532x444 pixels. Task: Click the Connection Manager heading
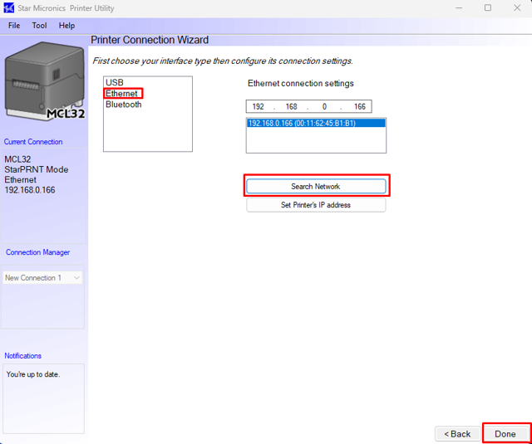38,252
